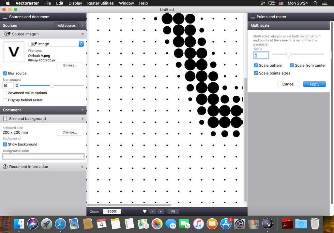Open Reminders from the dock
This screenshot has height=233, width=334.
129,224
